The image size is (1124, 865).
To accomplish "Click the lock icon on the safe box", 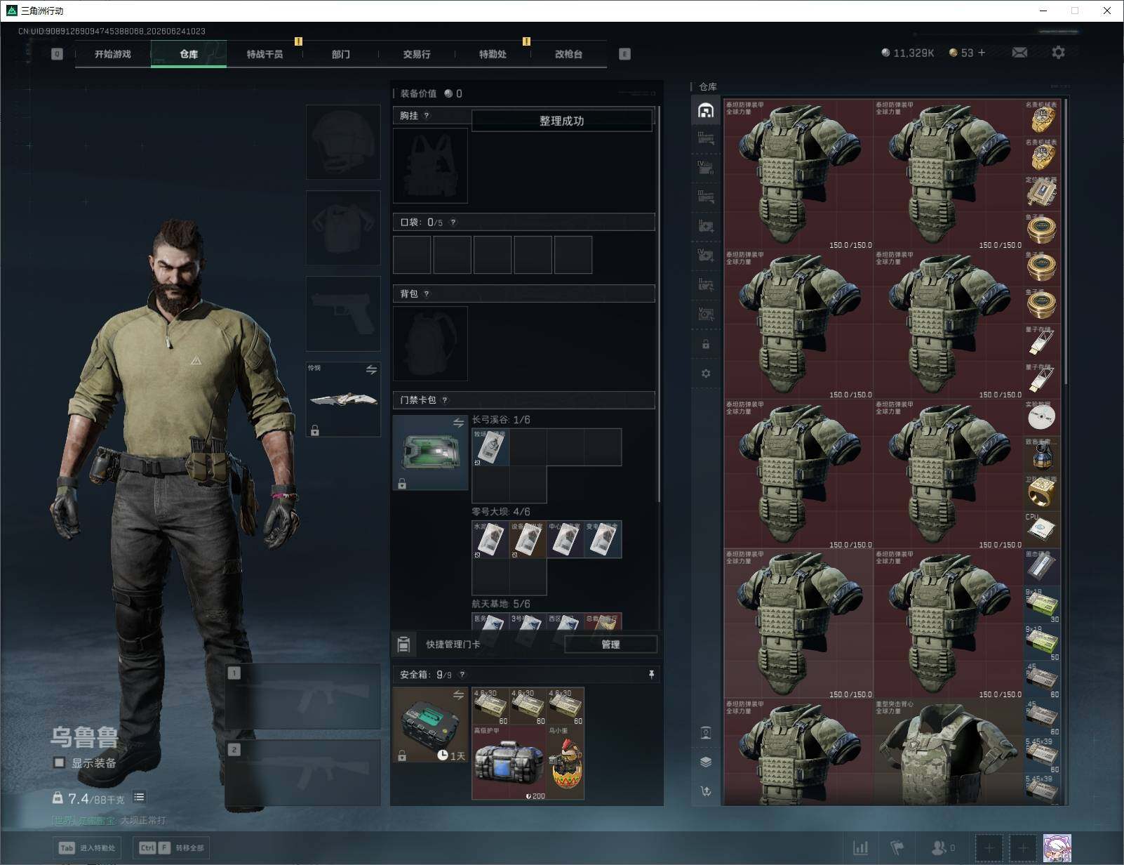I will [402, 755].
